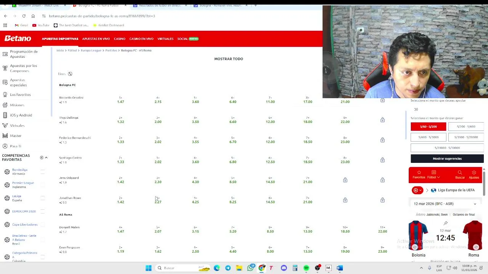Toggle Brasileirao Serie A favorite checkbox
The width and height of the screenshot is (488, 274).
coord(43,240)
